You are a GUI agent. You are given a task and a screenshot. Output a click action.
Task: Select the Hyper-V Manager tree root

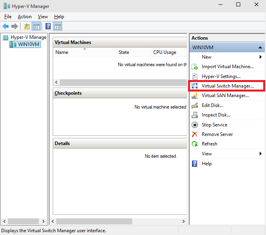click(x=28, y=37)
